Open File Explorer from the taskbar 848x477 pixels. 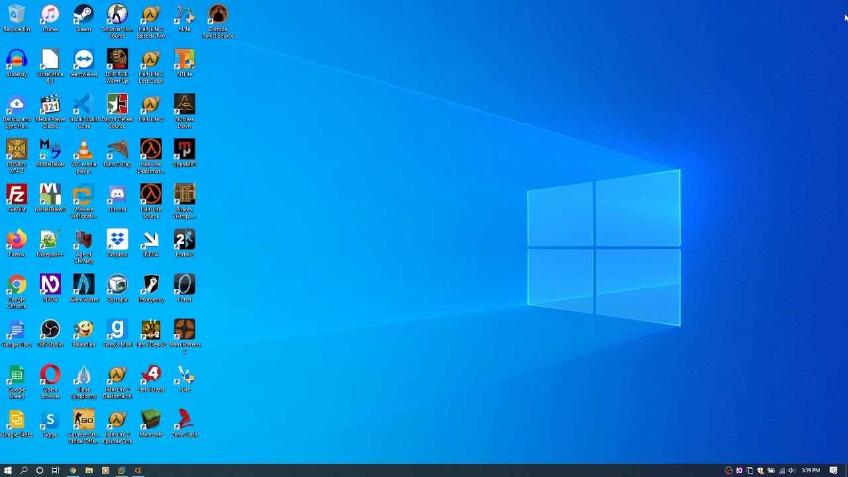point(89,470)
